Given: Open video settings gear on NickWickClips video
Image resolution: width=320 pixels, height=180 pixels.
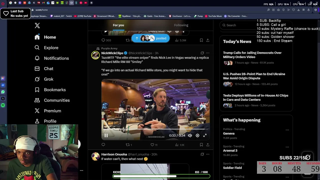Looking at the screenshot, I should [x=197, y=135].
